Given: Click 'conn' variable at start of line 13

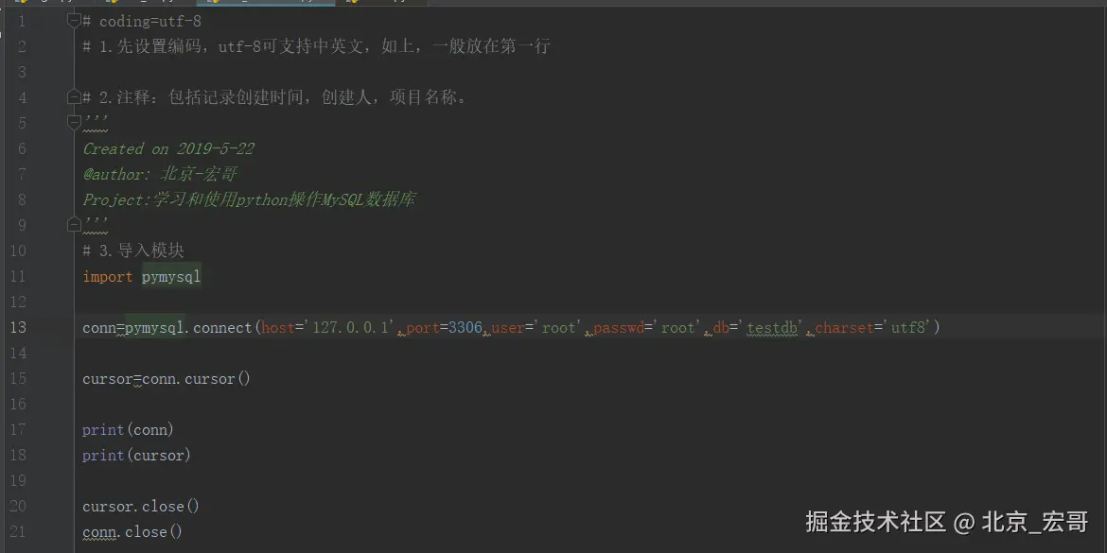Looking at the screenshot, I should tap(99, 327).
